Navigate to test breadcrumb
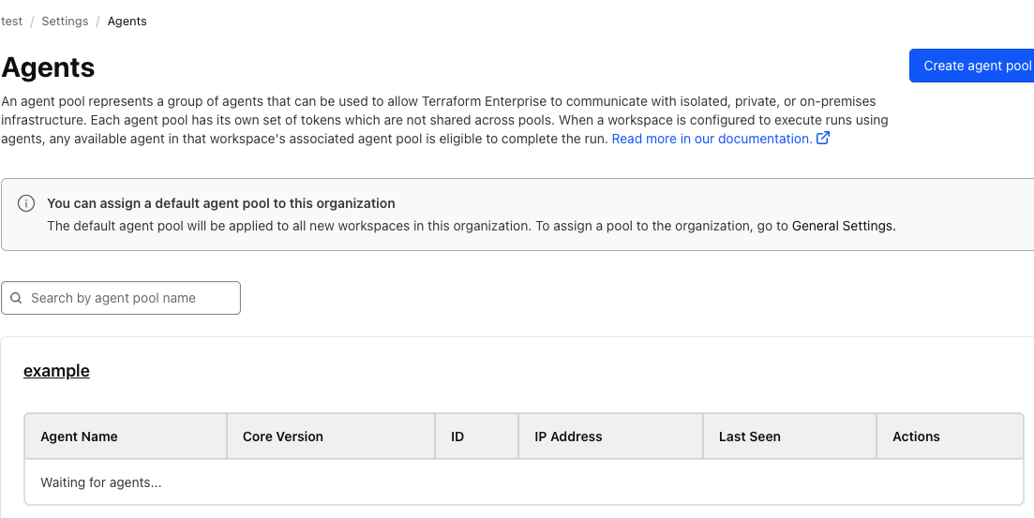Viewport: 1034px width, 518px height. click(12, 21)
